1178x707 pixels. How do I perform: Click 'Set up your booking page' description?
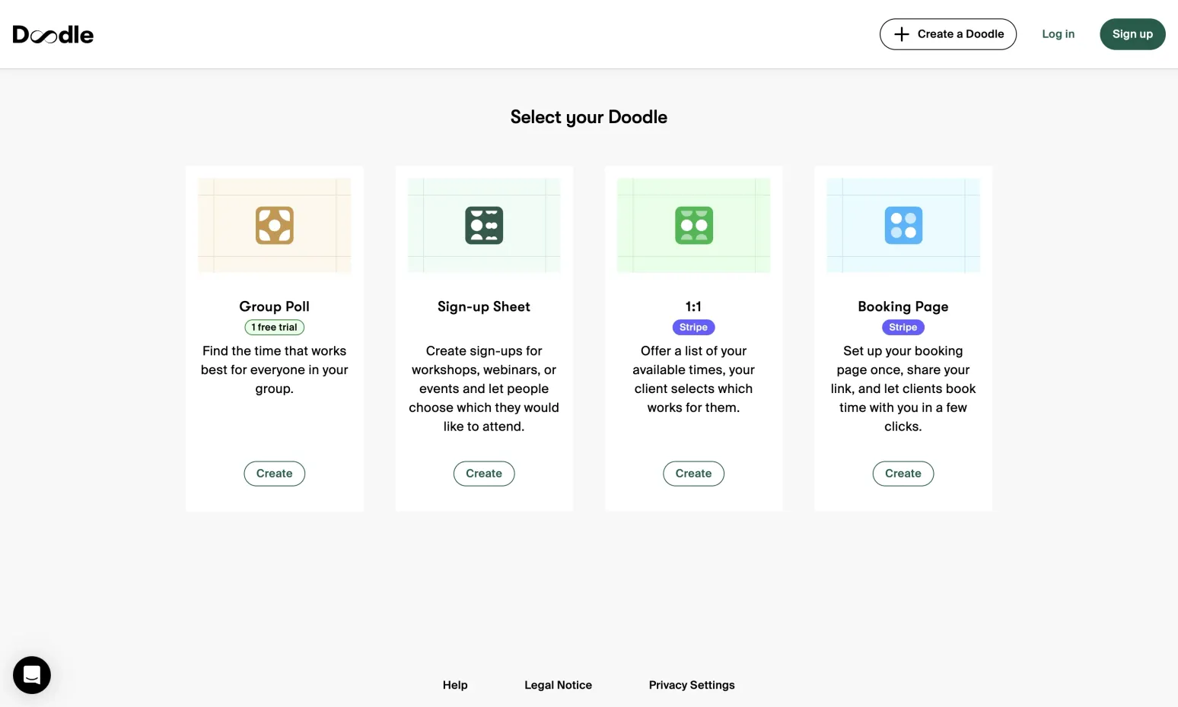(x=903, y=388)
